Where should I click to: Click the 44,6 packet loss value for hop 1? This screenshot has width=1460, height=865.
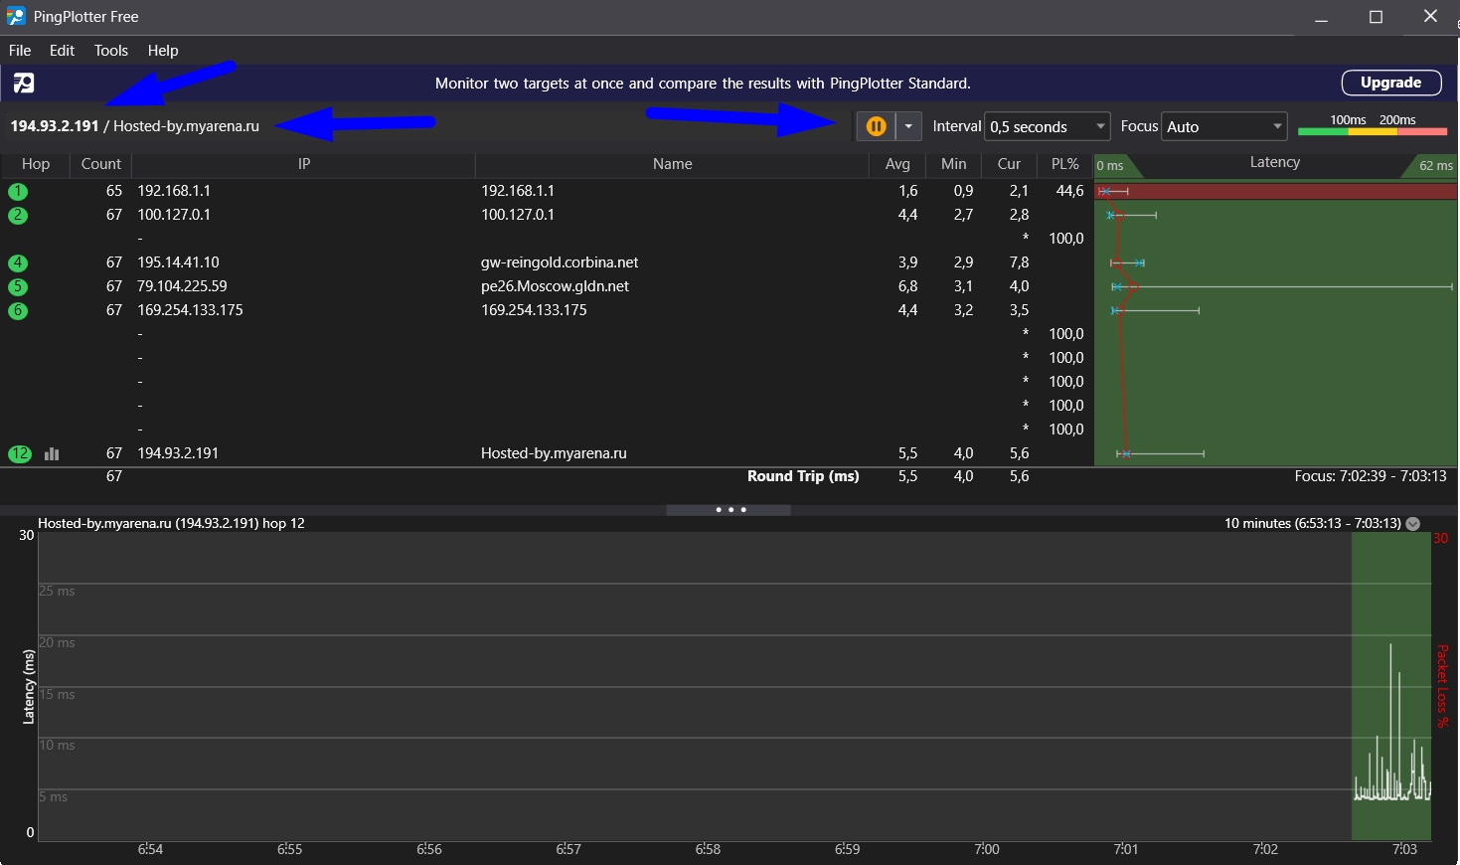[x=1069, y=191]
